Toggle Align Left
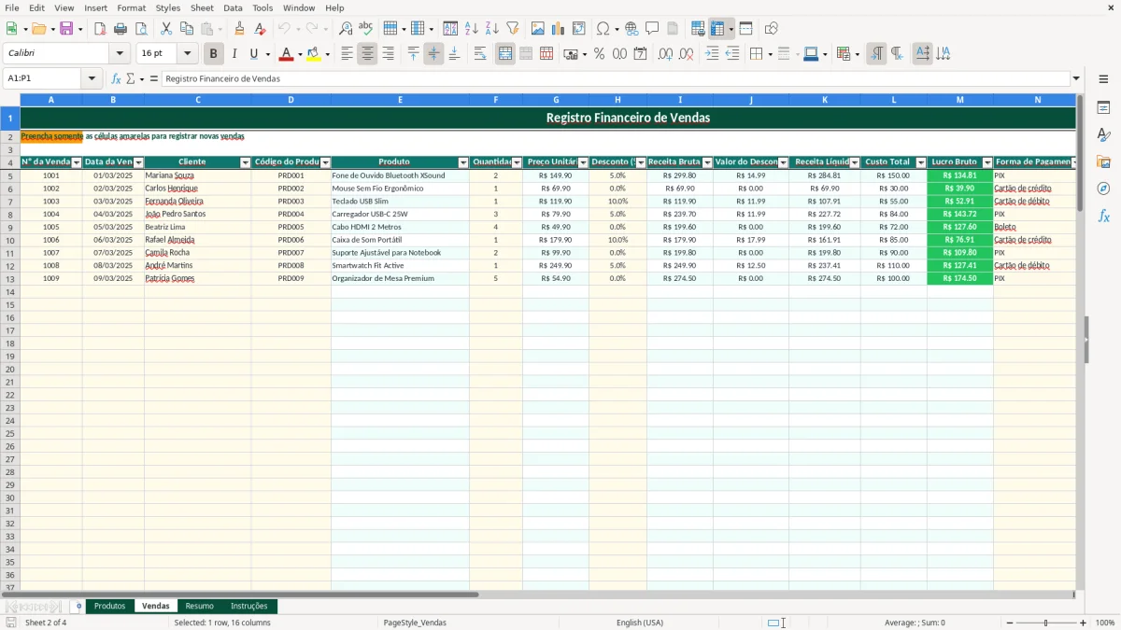Image resolution: width=1121 pixels, height=630 pixels. click(347, 54)
